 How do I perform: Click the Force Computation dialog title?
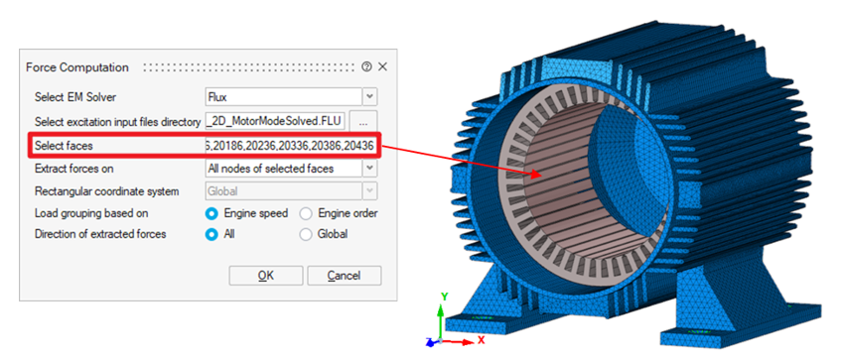point(77,67)
